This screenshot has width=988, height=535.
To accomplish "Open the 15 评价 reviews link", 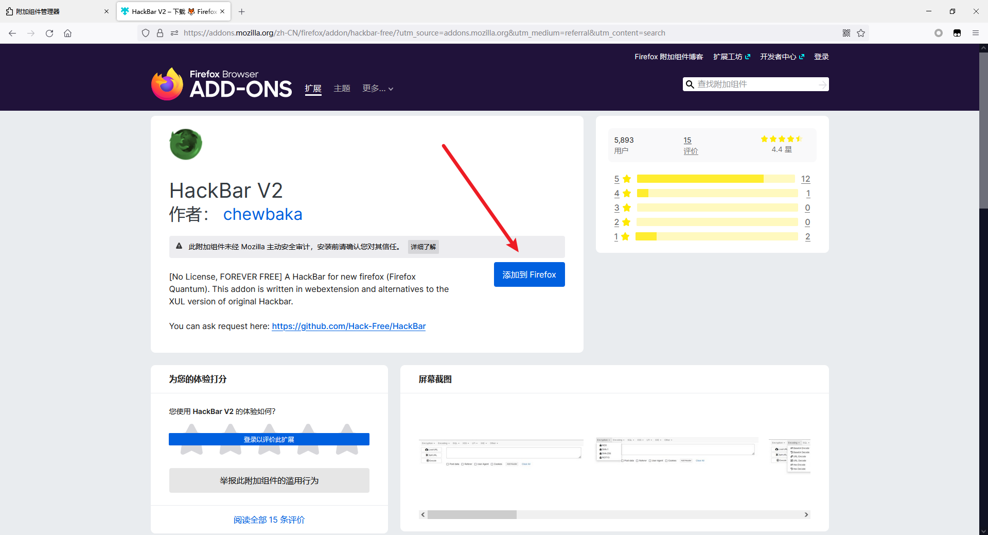I will (x=691, y=145).
